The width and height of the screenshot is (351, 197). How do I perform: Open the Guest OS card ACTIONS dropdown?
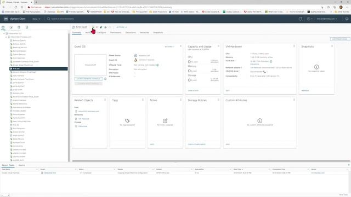coord(169,47)
